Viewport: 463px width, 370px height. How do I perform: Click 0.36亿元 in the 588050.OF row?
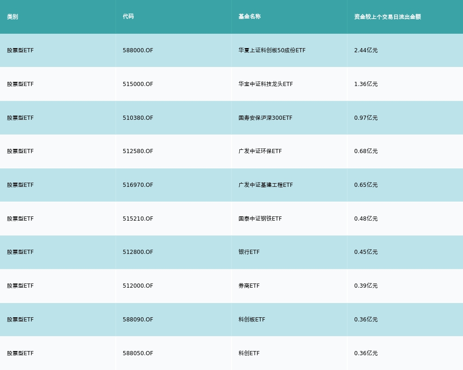click(366, 353)
